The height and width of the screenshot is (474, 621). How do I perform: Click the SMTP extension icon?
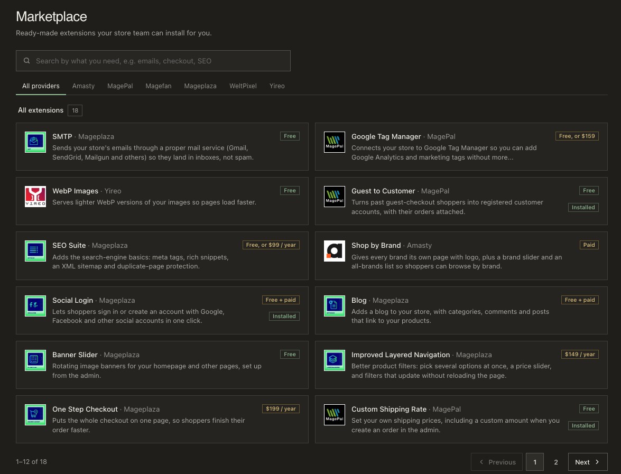click(35, 142)
